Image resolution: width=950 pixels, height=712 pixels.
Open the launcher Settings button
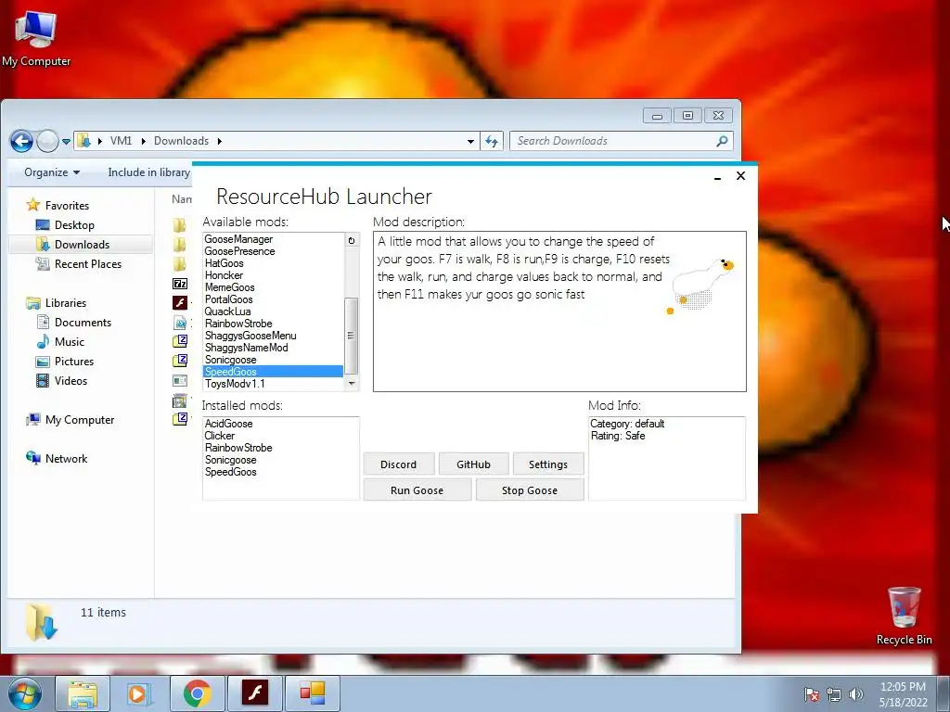point(547,464)
